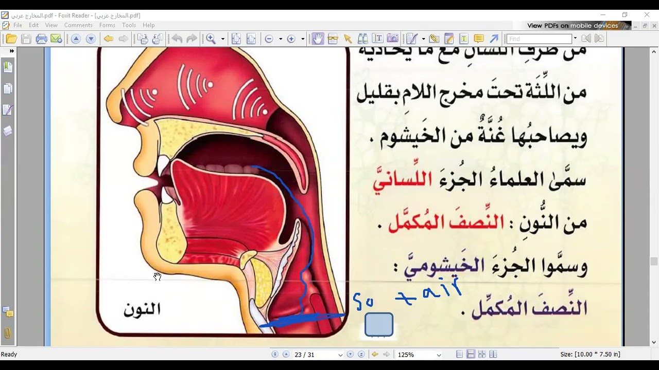Viewport: 659px width, 370px height.
Task: Click the Fit Width toolbar icon
Action: 251,39
